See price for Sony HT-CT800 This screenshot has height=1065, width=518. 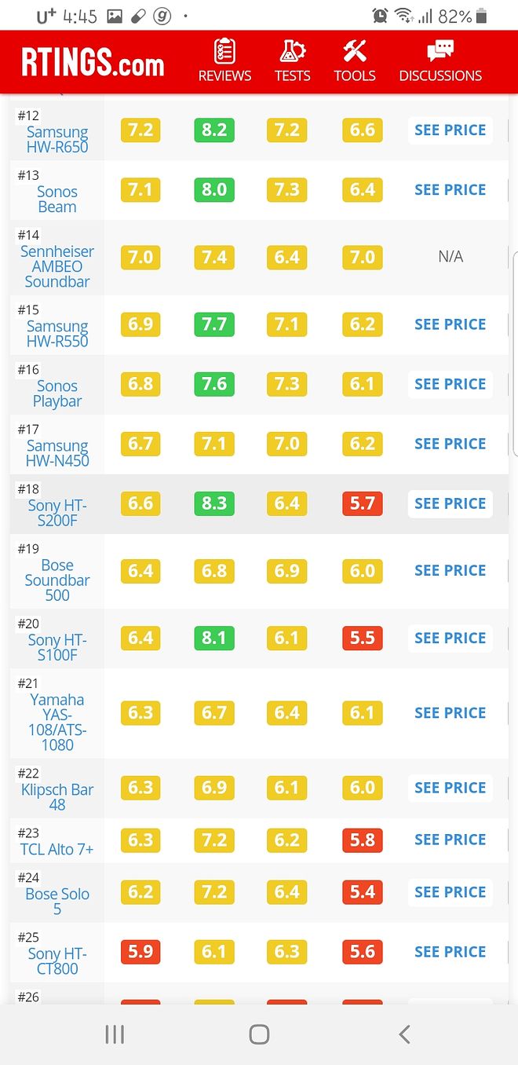pos(450,951)
